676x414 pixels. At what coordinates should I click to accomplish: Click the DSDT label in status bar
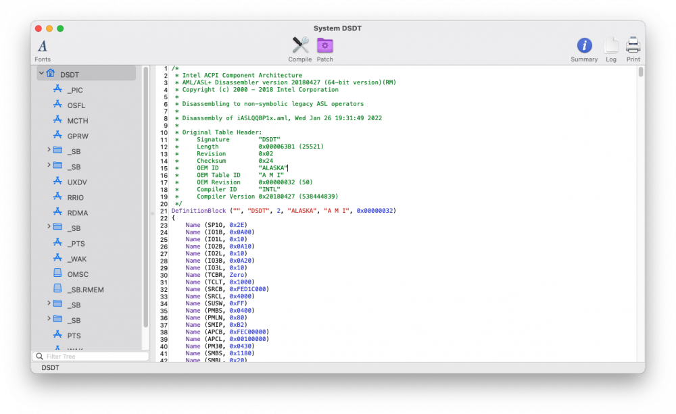[x=50, y=367]
